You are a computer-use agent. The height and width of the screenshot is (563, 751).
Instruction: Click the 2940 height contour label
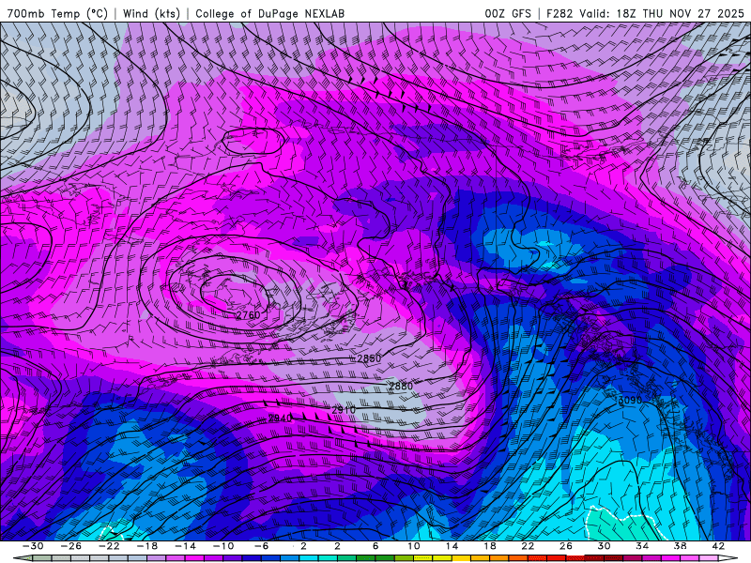point(280,418)
